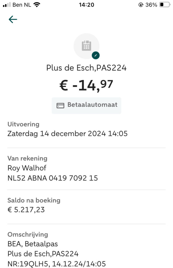Tap the Saldo na boeking label
The height and width of the screenshot is (268, 173).
coord(34,200)
